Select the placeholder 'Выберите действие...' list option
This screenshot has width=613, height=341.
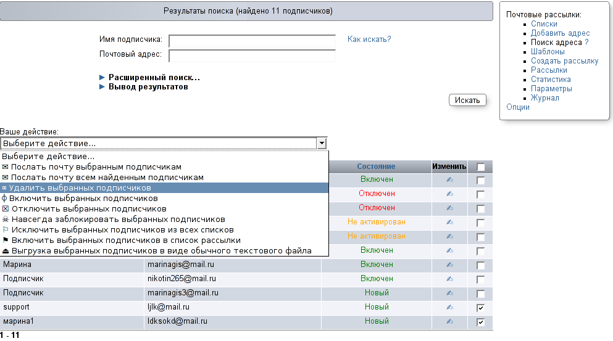coord(164,156)
